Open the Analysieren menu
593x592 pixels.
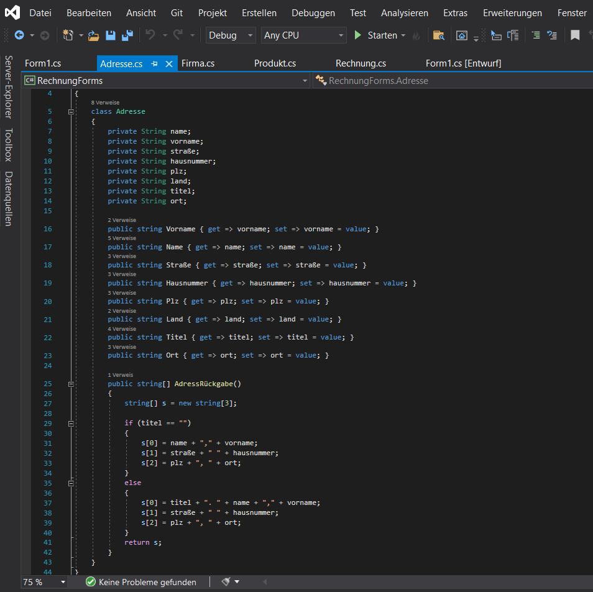click(405, 13)
